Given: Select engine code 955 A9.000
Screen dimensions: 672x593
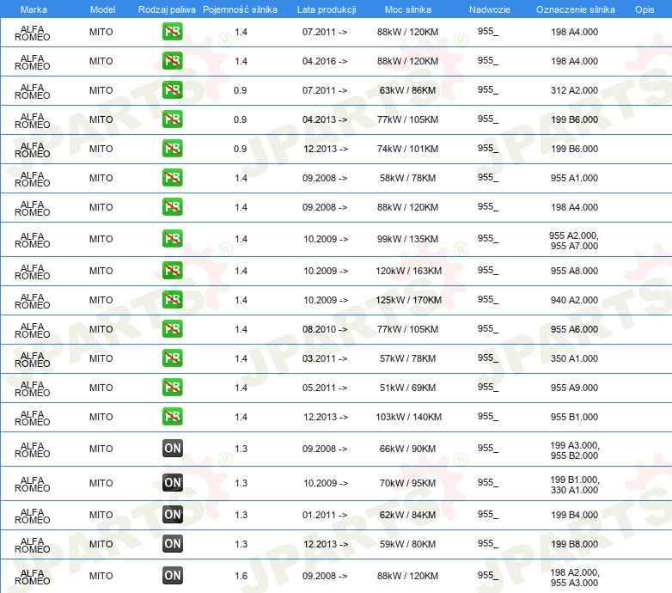Looking at the screenshot, I should (574, 388).
